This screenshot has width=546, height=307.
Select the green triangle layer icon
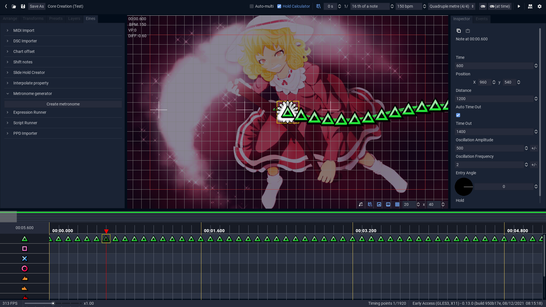[25, 239]
